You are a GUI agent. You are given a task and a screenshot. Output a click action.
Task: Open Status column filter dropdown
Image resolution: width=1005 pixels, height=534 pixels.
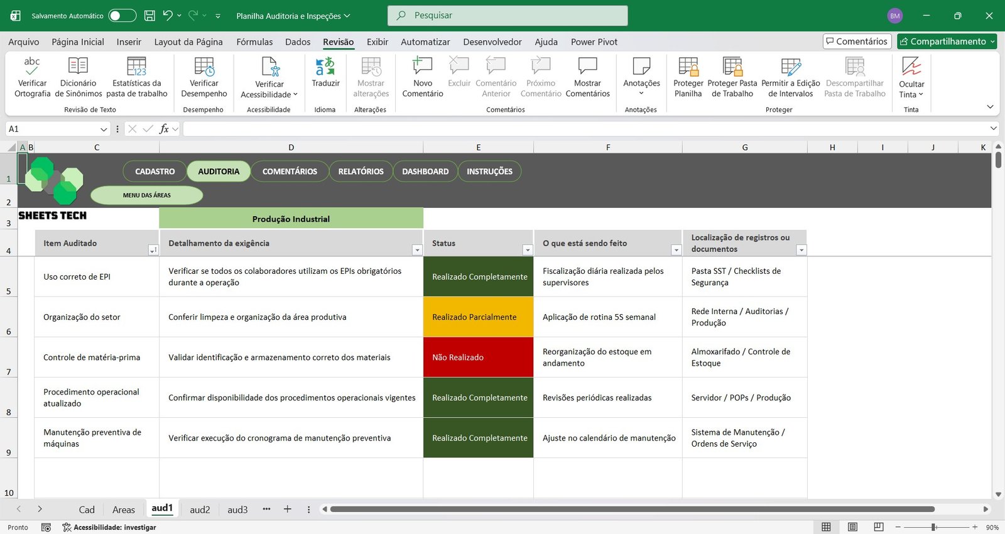(527, 250)
